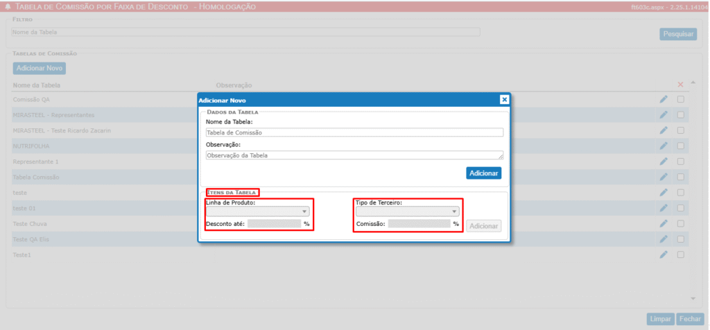Select checkbox for Tabela Comissão row
Image resolution: width=710 pixels, height=330 pixels.
pyautogui.click(x=681, y=177)
